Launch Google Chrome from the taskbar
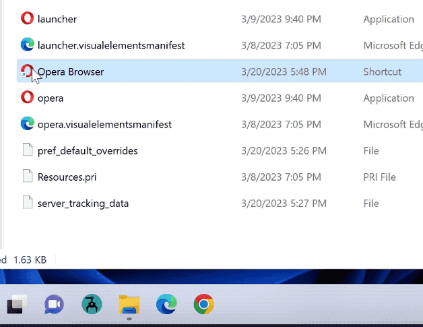 203,304
